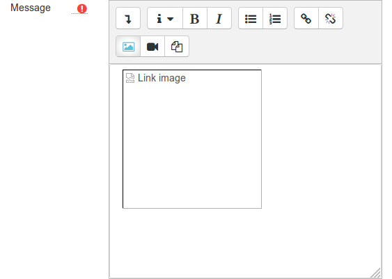Toggle bold formatting
This screenshot has width=392, height=279.
click(x=195, y=19)
